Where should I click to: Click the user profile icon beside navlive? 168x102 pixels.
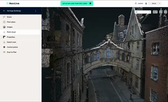pyautogui.click(x=136, y=3)
